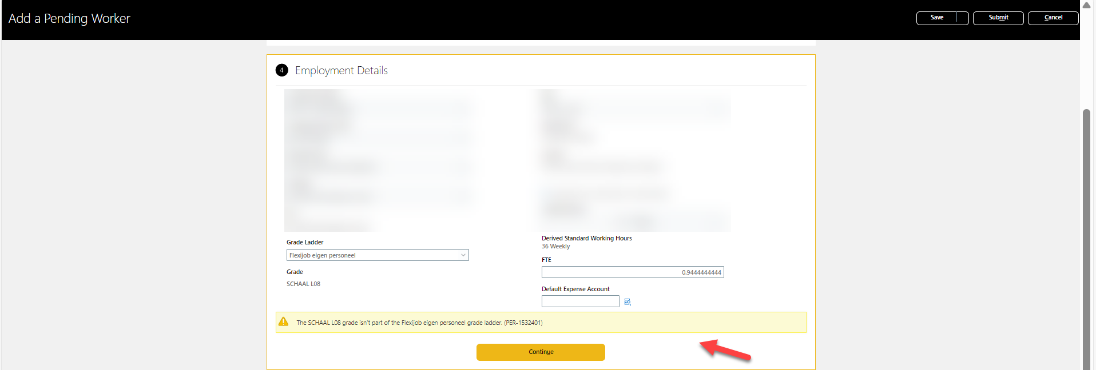Open the Save button's split dropdown section
The height and width of the screenshot is (370, 1096).
963,18
